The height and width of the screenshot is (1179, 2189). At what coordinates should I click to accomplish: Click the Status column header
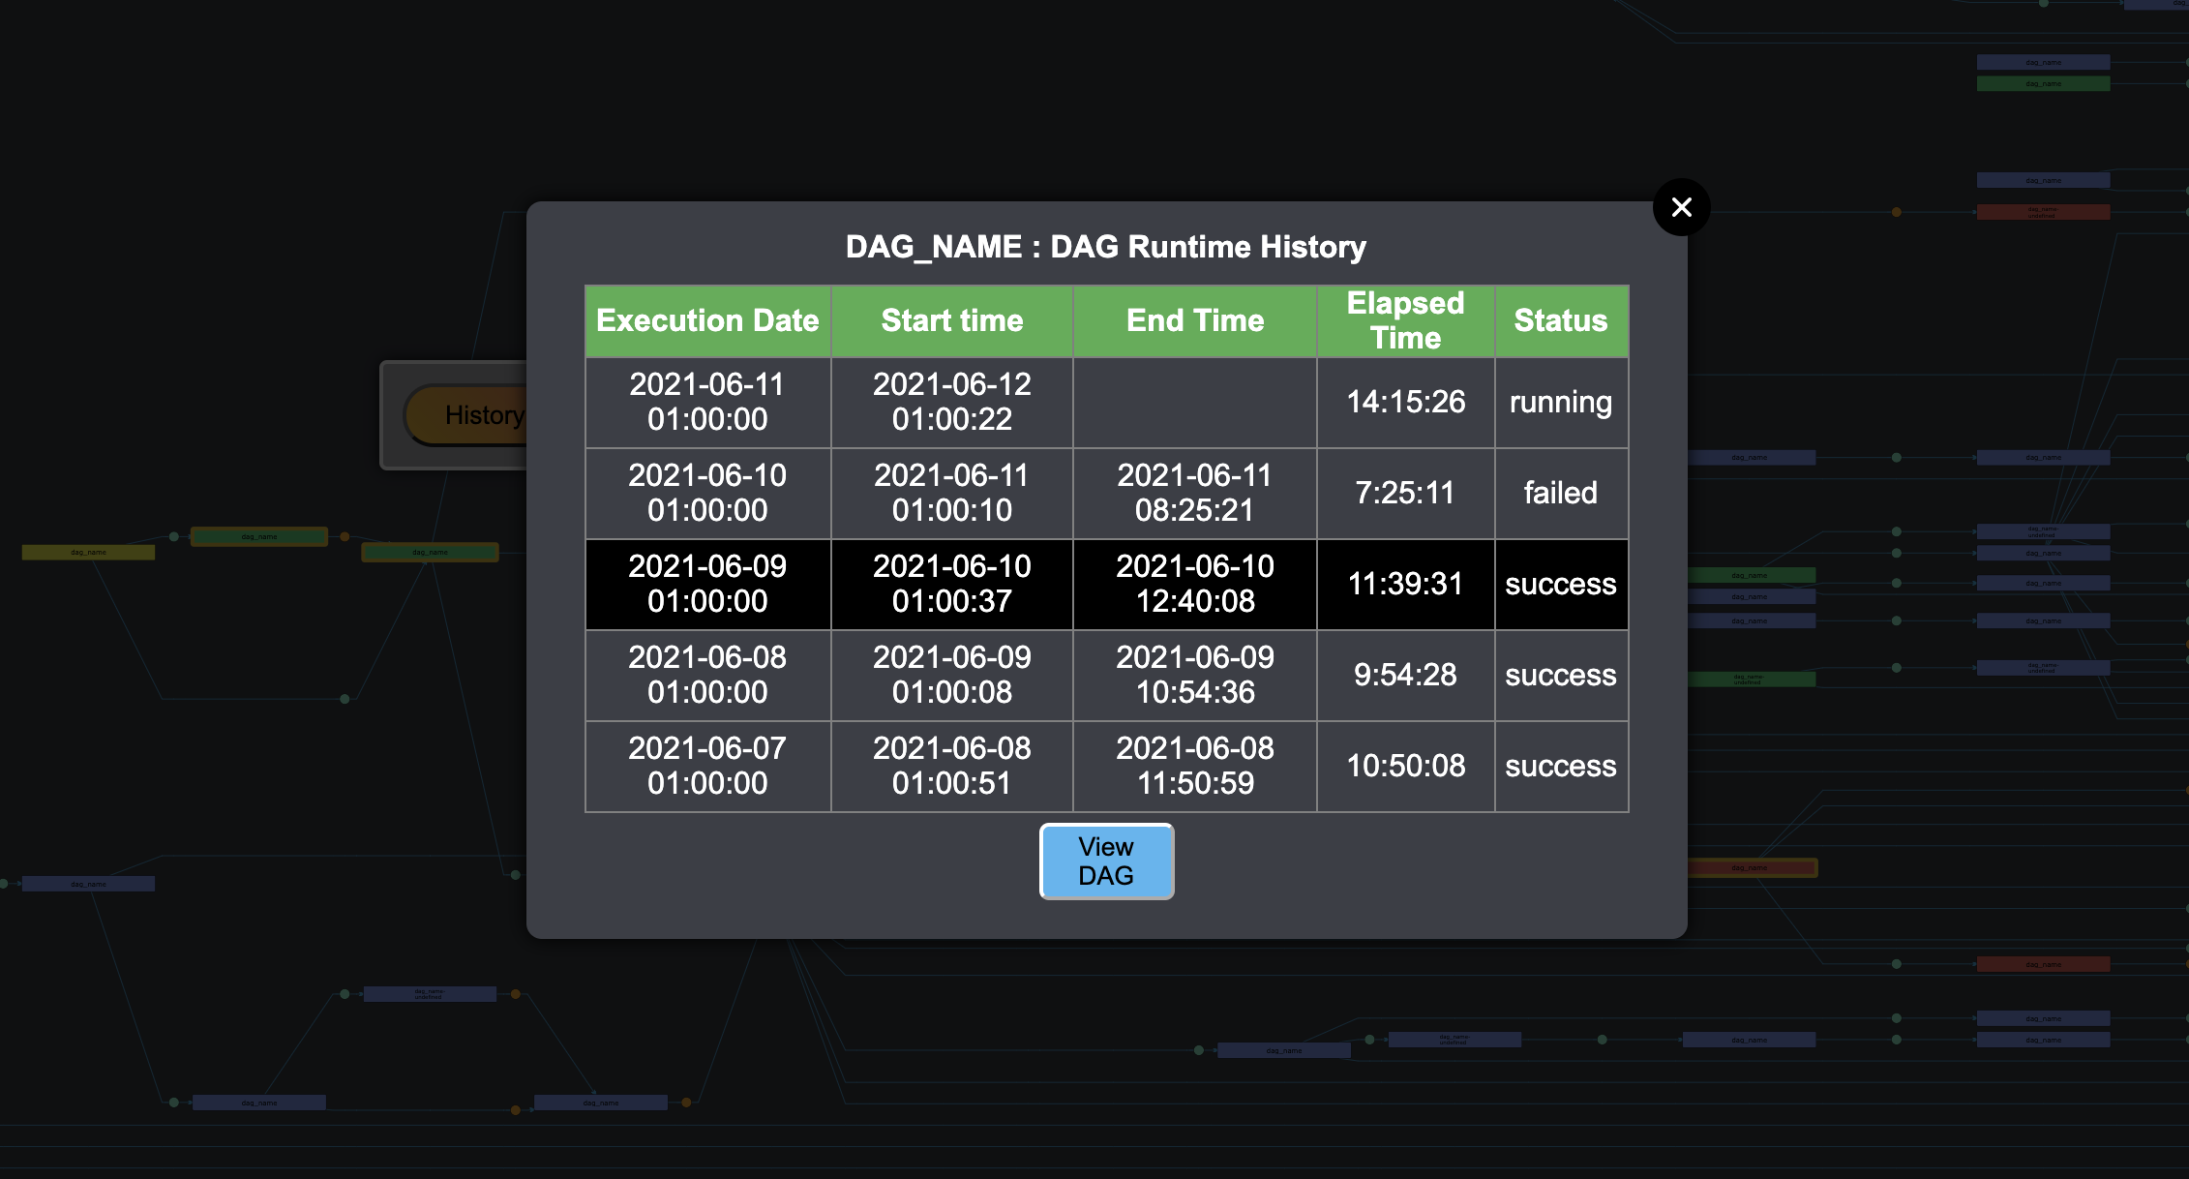coord(1560,320)
